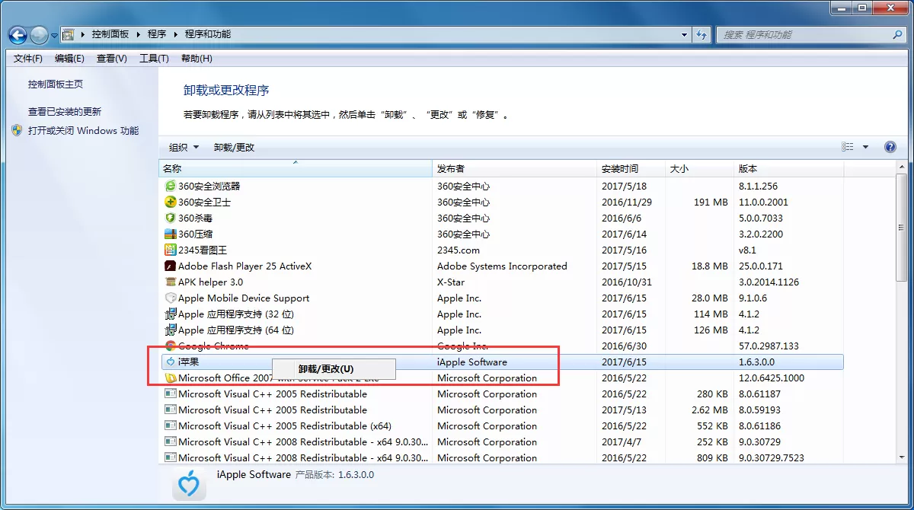Click the iApple heart icon in details pane
This screenshot has height=510, width=914.
pos(189,484)
